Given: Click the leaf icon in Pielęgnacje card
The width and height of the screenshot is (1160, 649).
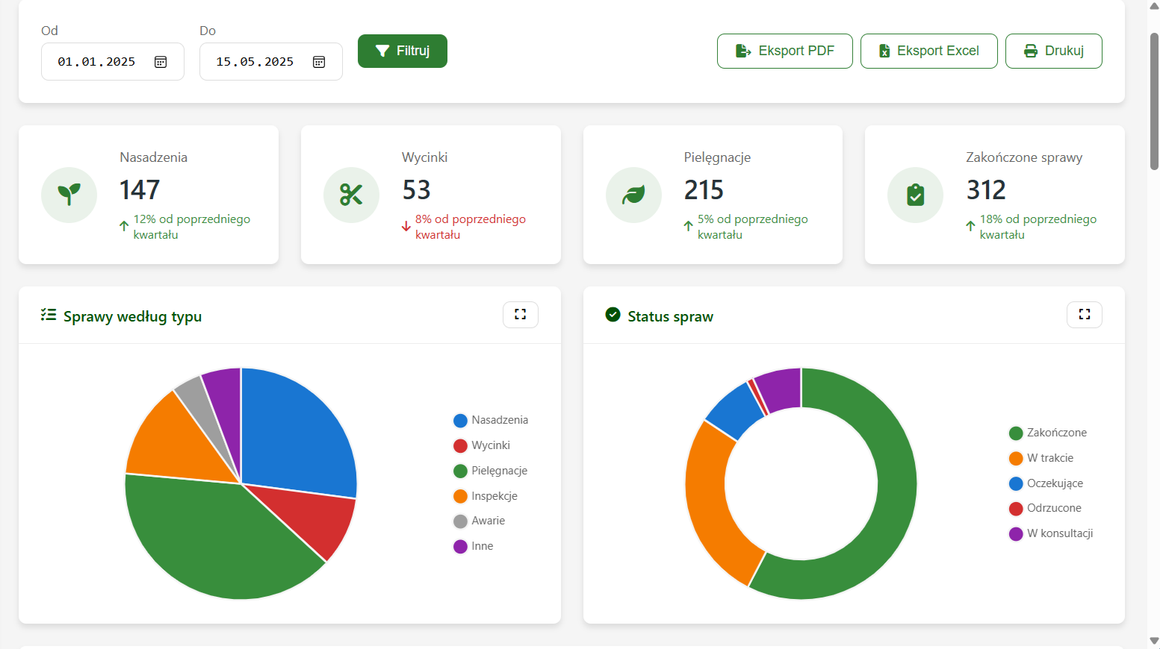Looking at the screenshot, I should point(633,195).
